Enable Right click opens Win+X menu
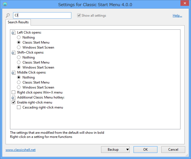 click(13, 92)
